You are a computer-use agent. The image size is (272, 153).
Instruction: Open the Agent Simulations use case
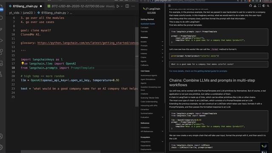[x=148, y=79]
